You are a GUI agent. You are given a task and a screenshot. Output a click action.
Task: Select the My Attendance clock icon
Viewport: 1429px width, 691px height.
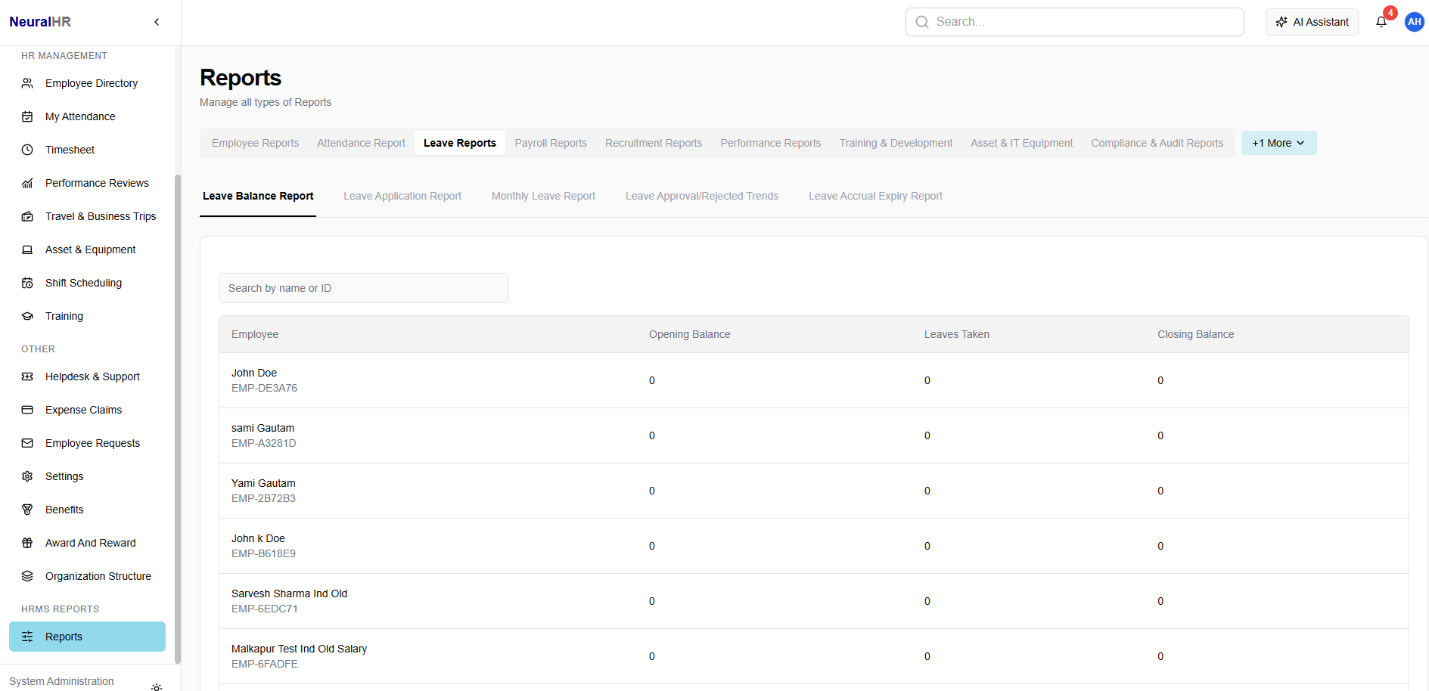pyautogui.click(x=27, y=116)
